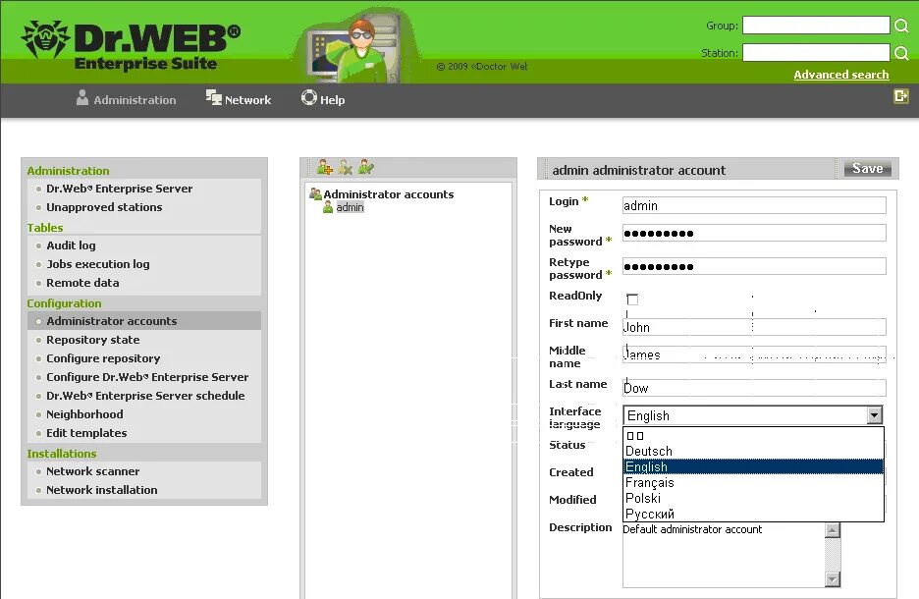Click the Tables sidebar section heading
Screen dimensions: 919x599
44,228
